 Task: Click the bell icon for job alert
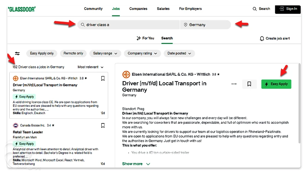point(262,38)
